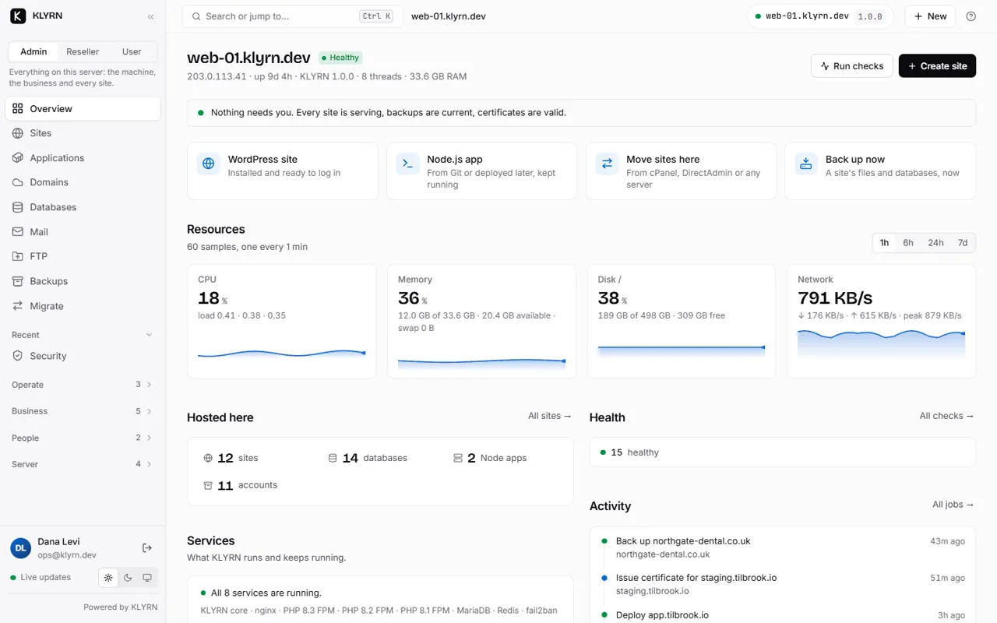The height and width of the screenshot is (623, 997).
Task: Follow the All jobs link
Action: (953, 505)
